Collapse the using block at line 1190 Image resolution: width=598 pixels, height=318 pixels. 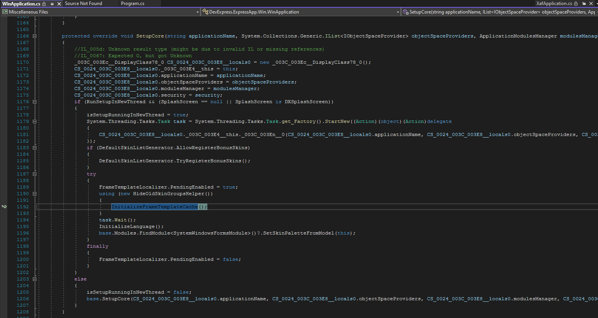[34, 194]
